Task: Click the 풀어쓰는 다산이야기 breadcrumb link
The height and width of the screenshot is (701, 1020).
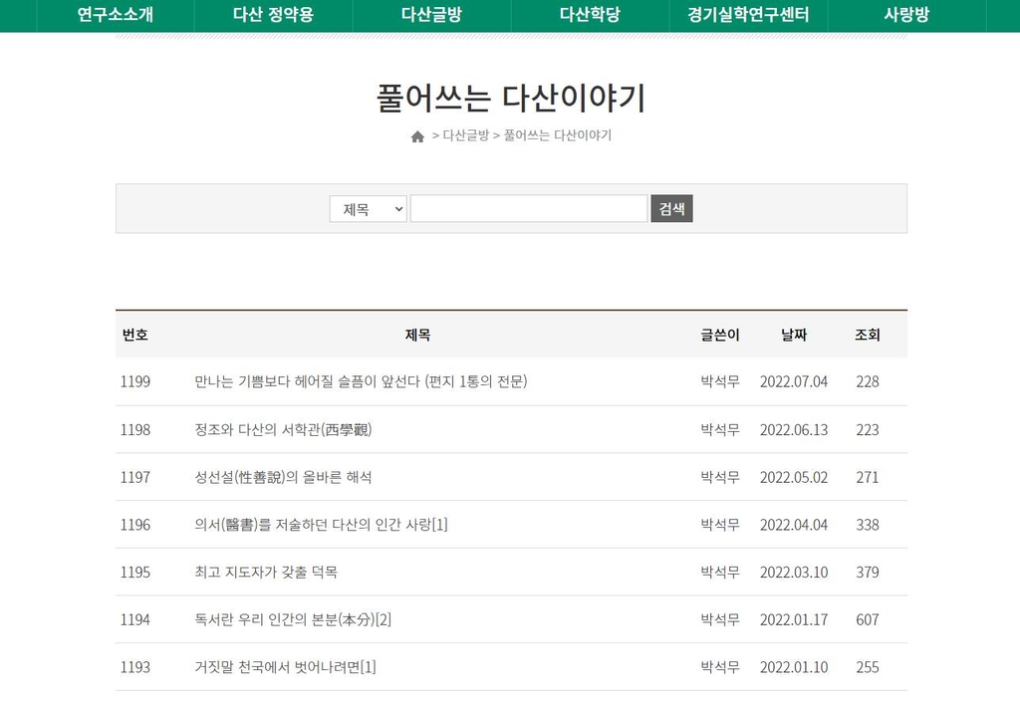Action: coord(557,135)
